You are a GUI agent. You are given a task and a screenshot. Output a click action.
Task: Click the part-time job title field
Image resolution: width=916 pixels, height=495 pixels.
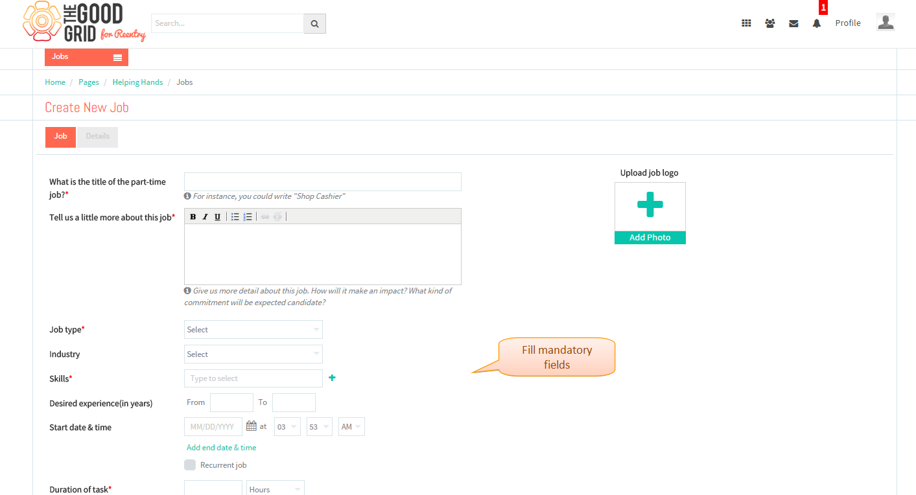click(323, 181)
